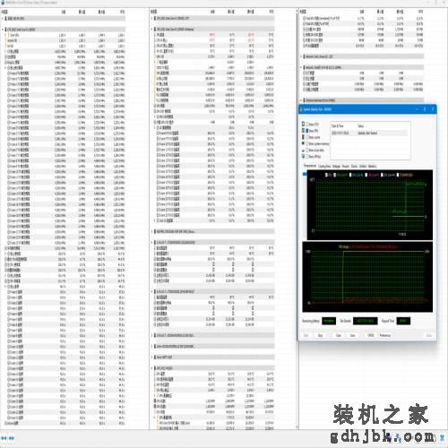The height and width of the screenshot is (448, 448).
Task: Open the CPUID panel button
Action: click(371, 335)
